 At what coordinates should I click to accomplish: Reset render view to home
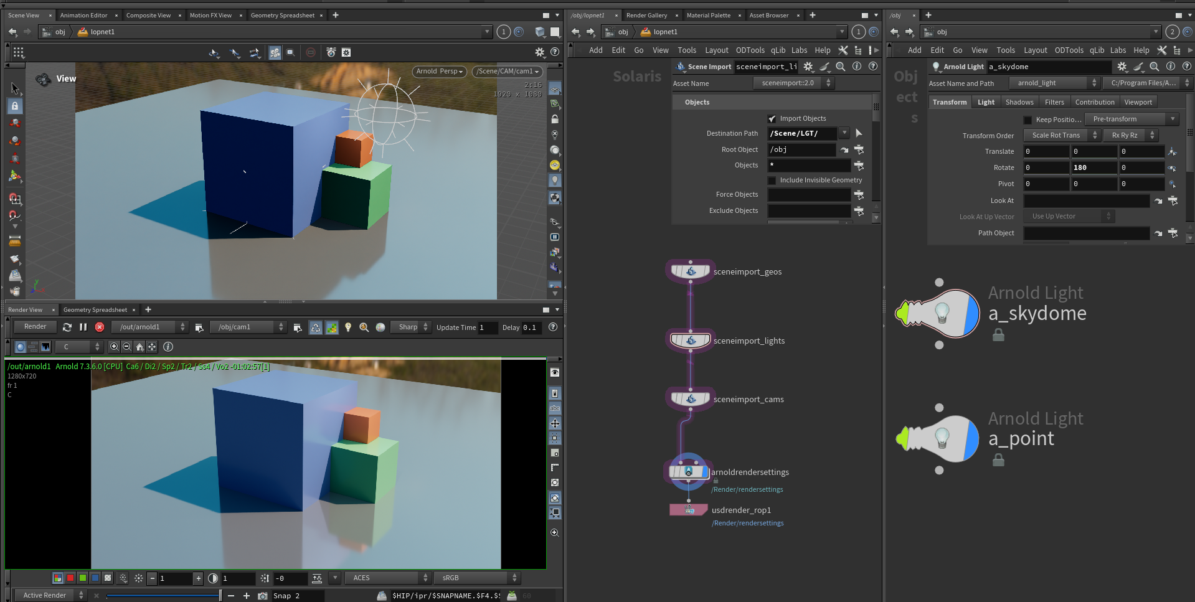[139, 347]
